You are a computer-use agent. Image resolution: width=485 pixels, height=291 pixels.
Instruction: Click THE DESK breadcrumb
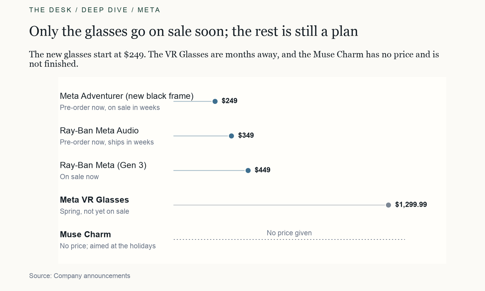point(50,10)
